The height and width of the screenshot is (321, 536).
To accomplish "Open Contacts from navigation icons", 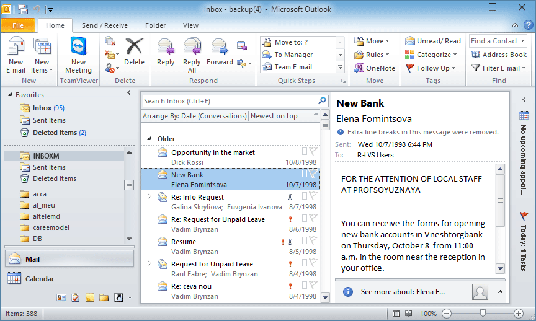I will tap(61, 298).
